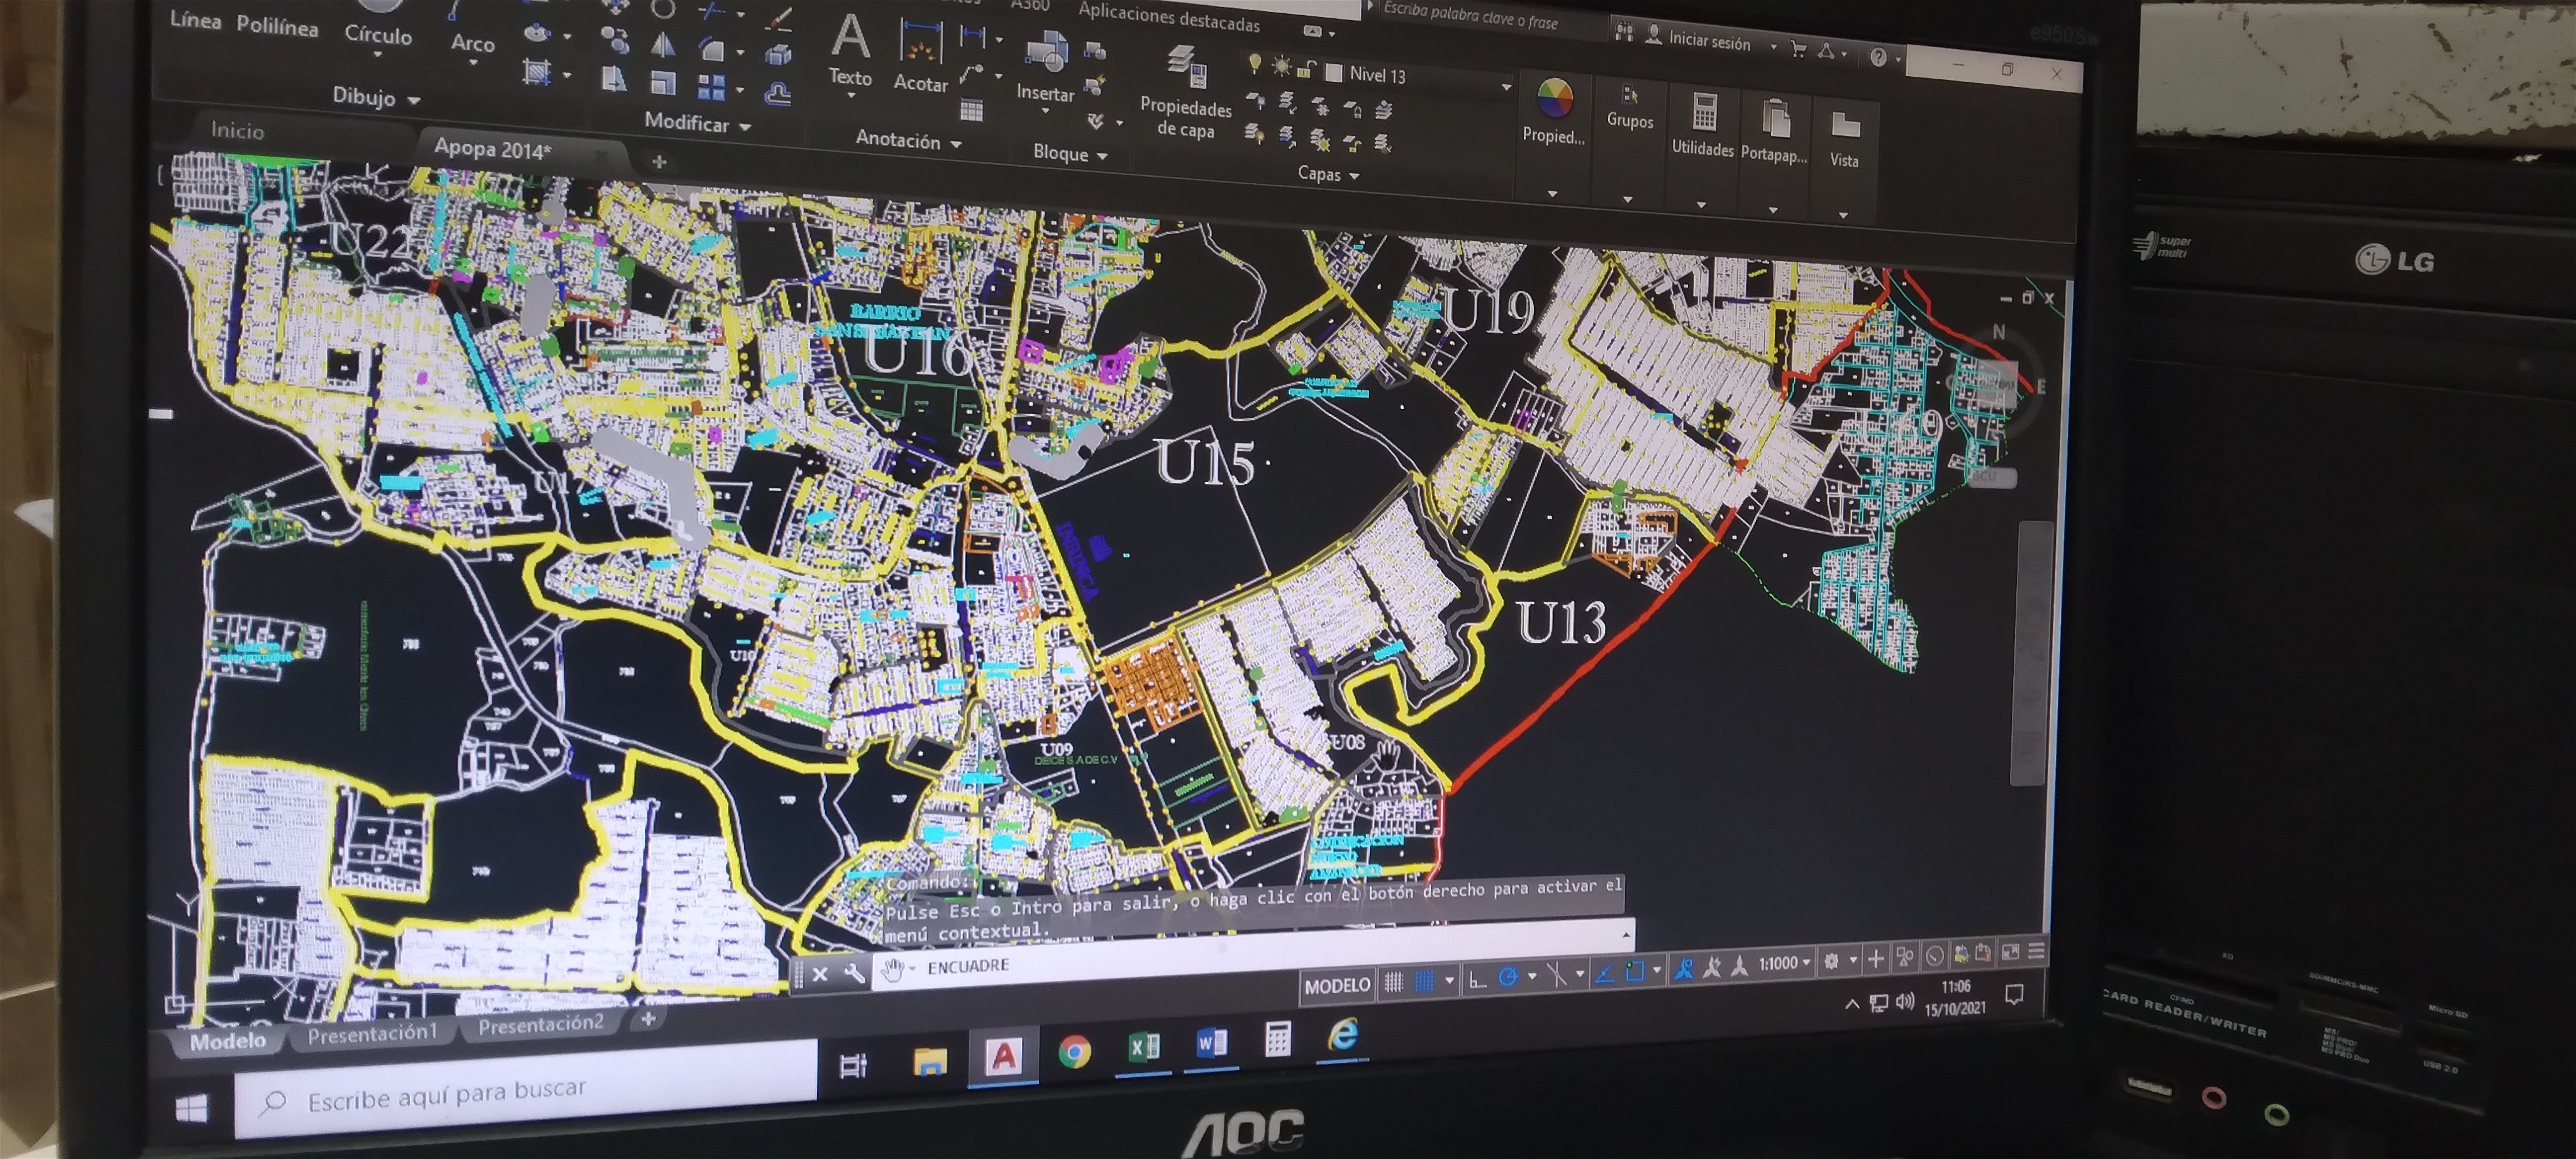This screenshot has width=2576, height=1159.
Task: Toggle polar tracking in status bar
Action: click(x=1508, y=977)
